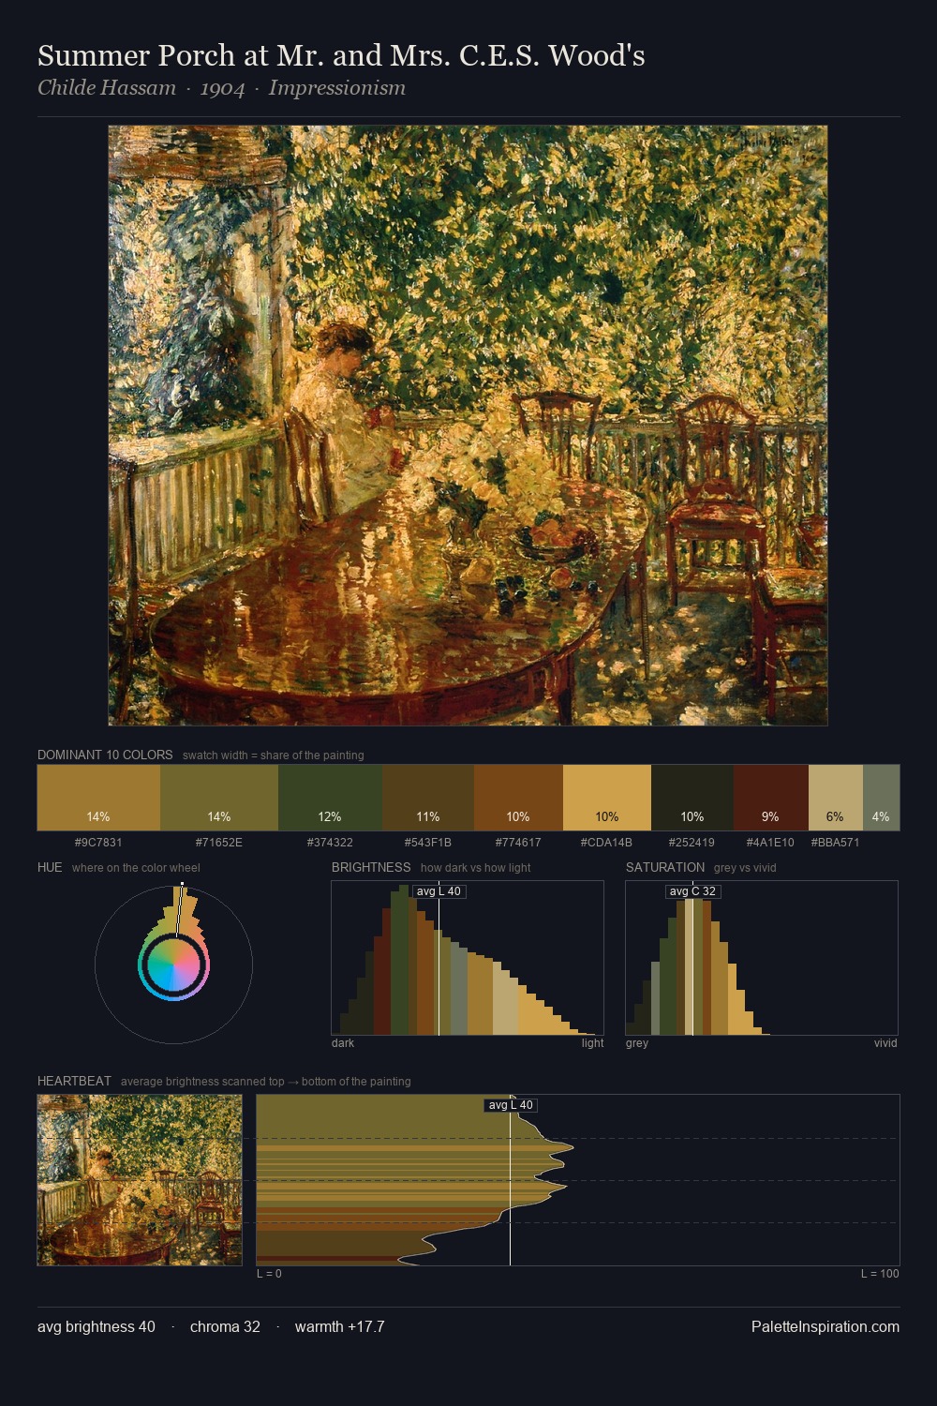The height and width of the screenshot is (1406, 937).
Task: Pick the #374322 dark green swatch
Action: click(x=330, y=798)
